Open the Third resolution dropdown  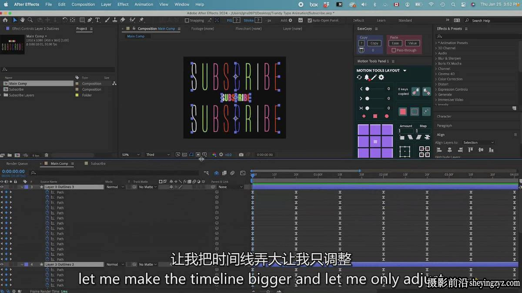point(158,155)
